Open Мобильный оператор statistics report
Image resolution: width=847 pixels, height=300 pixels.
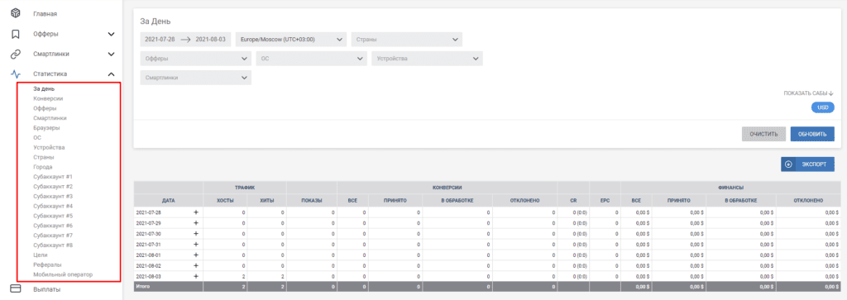[x=63, y=274]
